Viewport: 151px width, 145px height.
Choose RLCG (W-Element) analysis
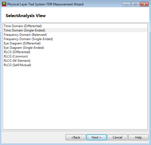pyautogui.click(x=75, y=61)
